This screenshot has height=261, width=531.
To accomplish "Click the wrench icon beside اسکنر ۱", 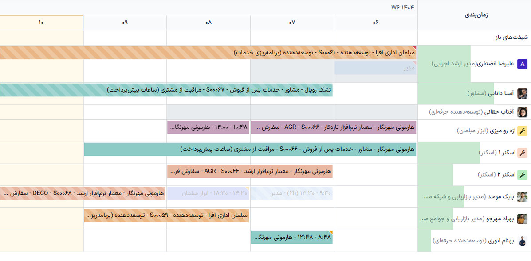I will pos(522,153).
